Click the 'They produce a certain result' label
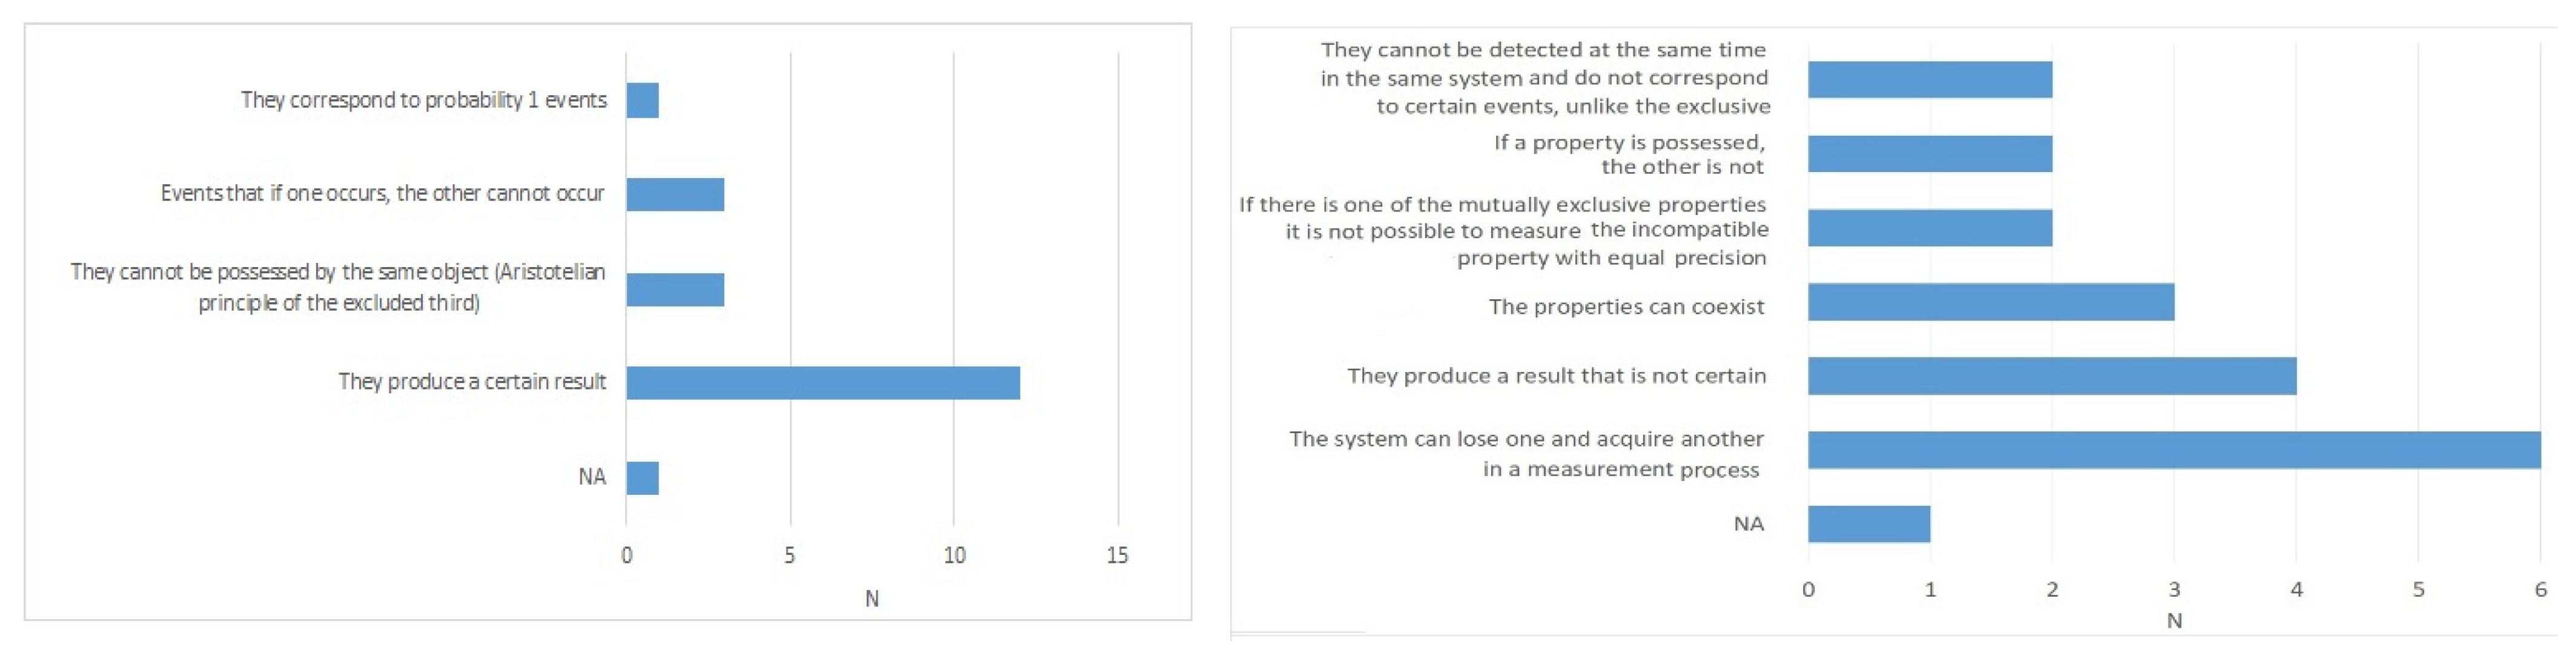The width and height of the screenshot is (2576, 650). (x=472, y=382)
